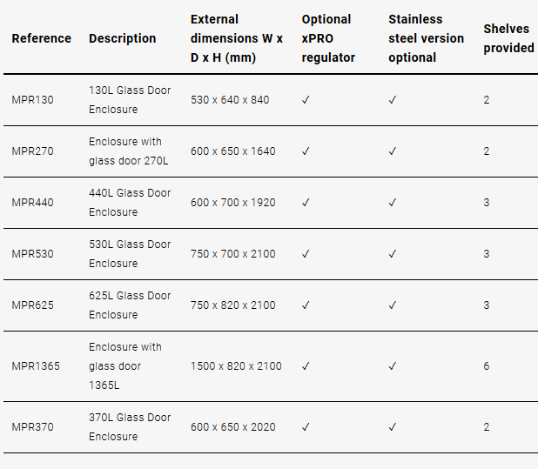Click the dimensions 530 x 640 x 840
The width and height of the screenshot is (538, 469).
tap(230, 100)
